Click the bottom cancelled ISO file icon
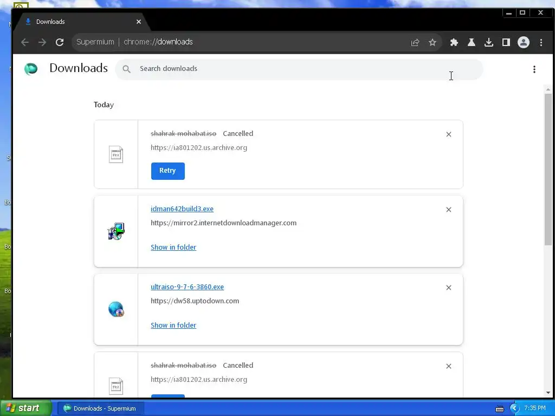Screen dimensions: 555x416 [x=116, y=386]
